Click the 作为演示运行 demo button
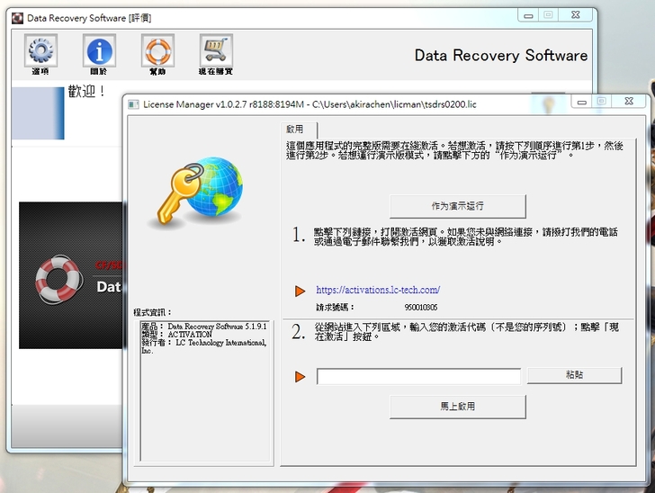Viewport: 655px width, 493px height. 458,206
